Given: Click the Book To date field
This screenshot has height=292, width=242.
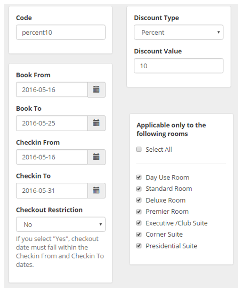Looking at the screenshot, I should (x=52, y=123).
